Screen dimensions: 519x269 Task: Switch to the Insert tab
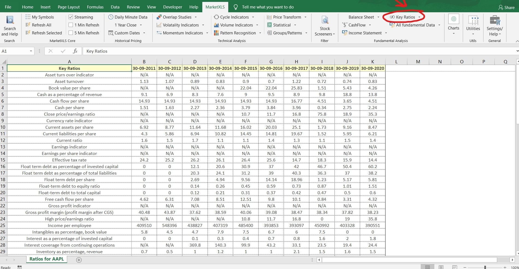[x=46, y=7]
